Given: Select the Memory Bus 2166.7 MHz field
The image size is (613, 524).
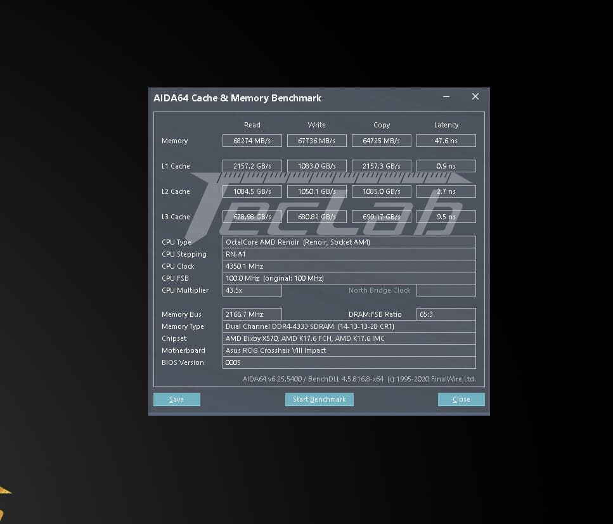Looking at the screenshot, I should pyautogui.click(x=252, y=314).
